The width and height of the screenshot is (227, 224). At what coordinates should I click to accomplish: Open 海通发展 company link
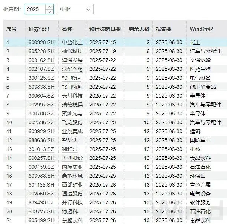click(72, 60)
